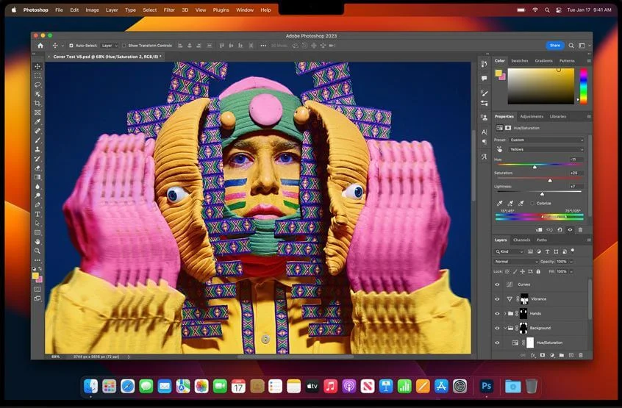Collapse the Background group
The image size is (622, 408).
pos(505,329)
